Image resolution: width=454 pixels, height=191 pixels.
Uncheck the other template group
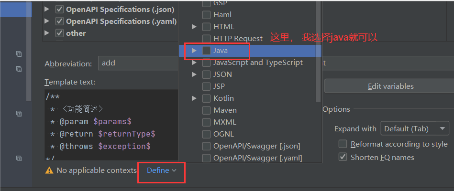point(60,33)
